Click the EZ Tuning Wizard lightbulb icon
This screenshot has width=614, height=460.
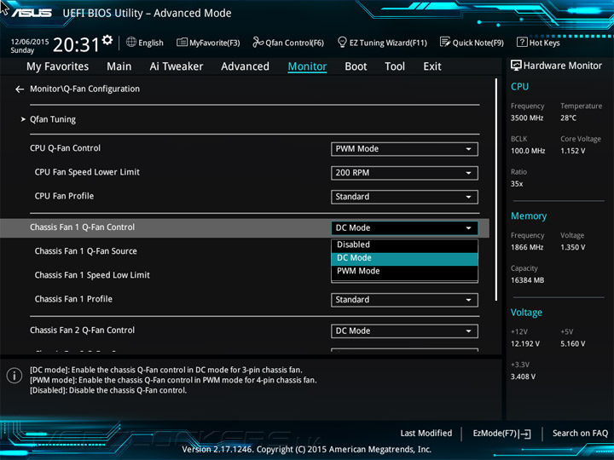click(342, 42)
